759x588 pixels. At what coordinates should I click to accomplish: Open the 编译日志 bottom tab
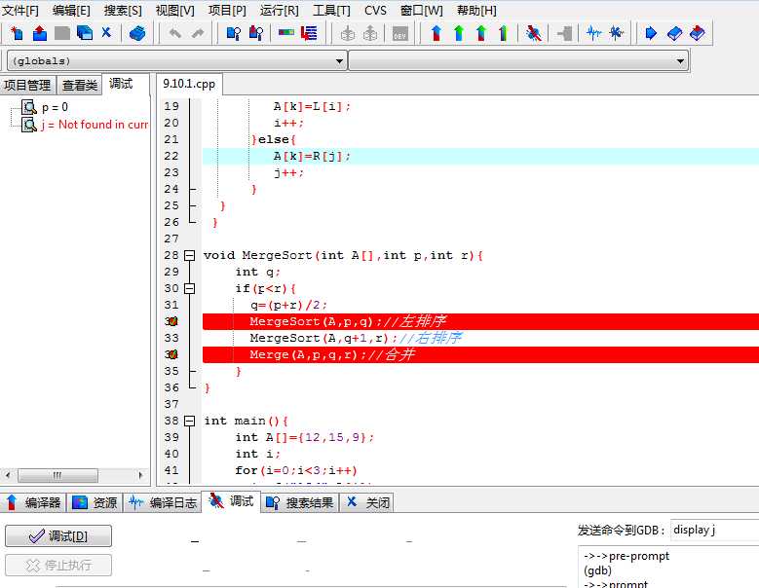tap(163, 503)
